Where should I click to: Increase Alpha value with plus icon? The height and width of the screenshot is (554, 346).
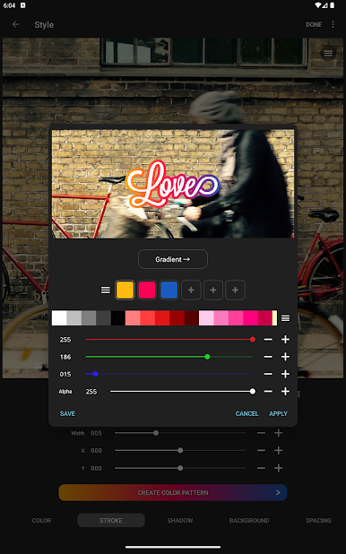tap(286, 392)
